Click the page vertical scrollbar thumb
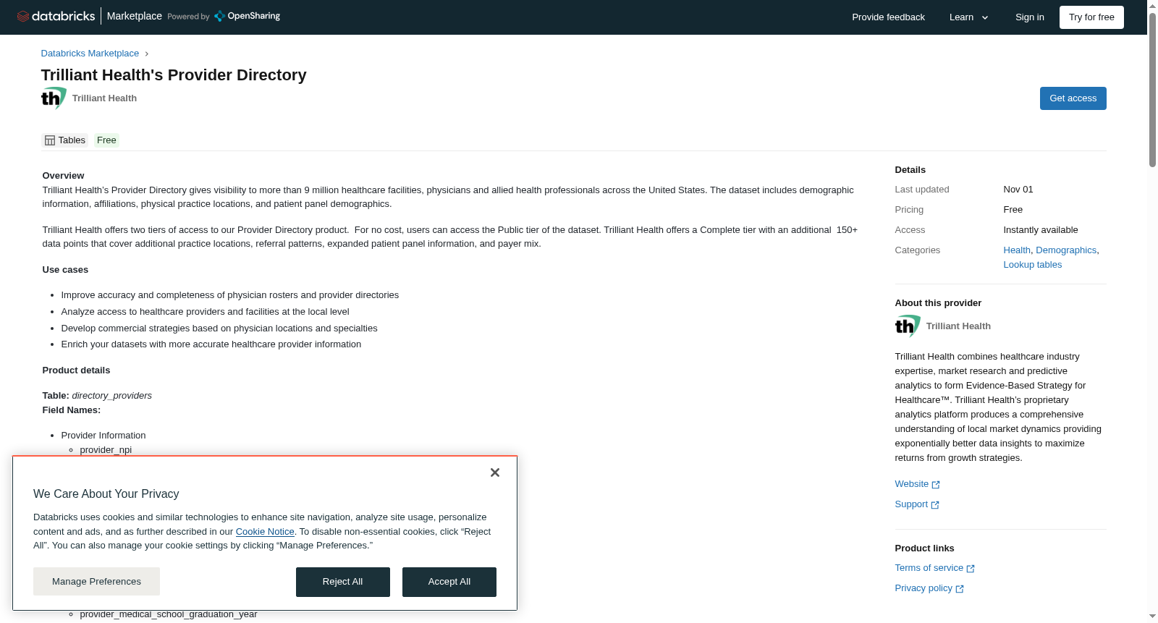Image resolution: width=1158 pixels, height=623 pixels. pos(1152,90)
